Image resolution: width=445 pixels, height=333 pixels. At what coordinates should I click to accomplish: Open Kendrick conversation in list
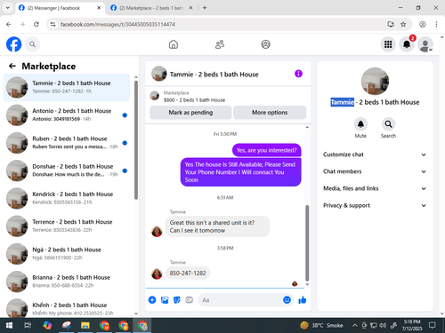67,198
